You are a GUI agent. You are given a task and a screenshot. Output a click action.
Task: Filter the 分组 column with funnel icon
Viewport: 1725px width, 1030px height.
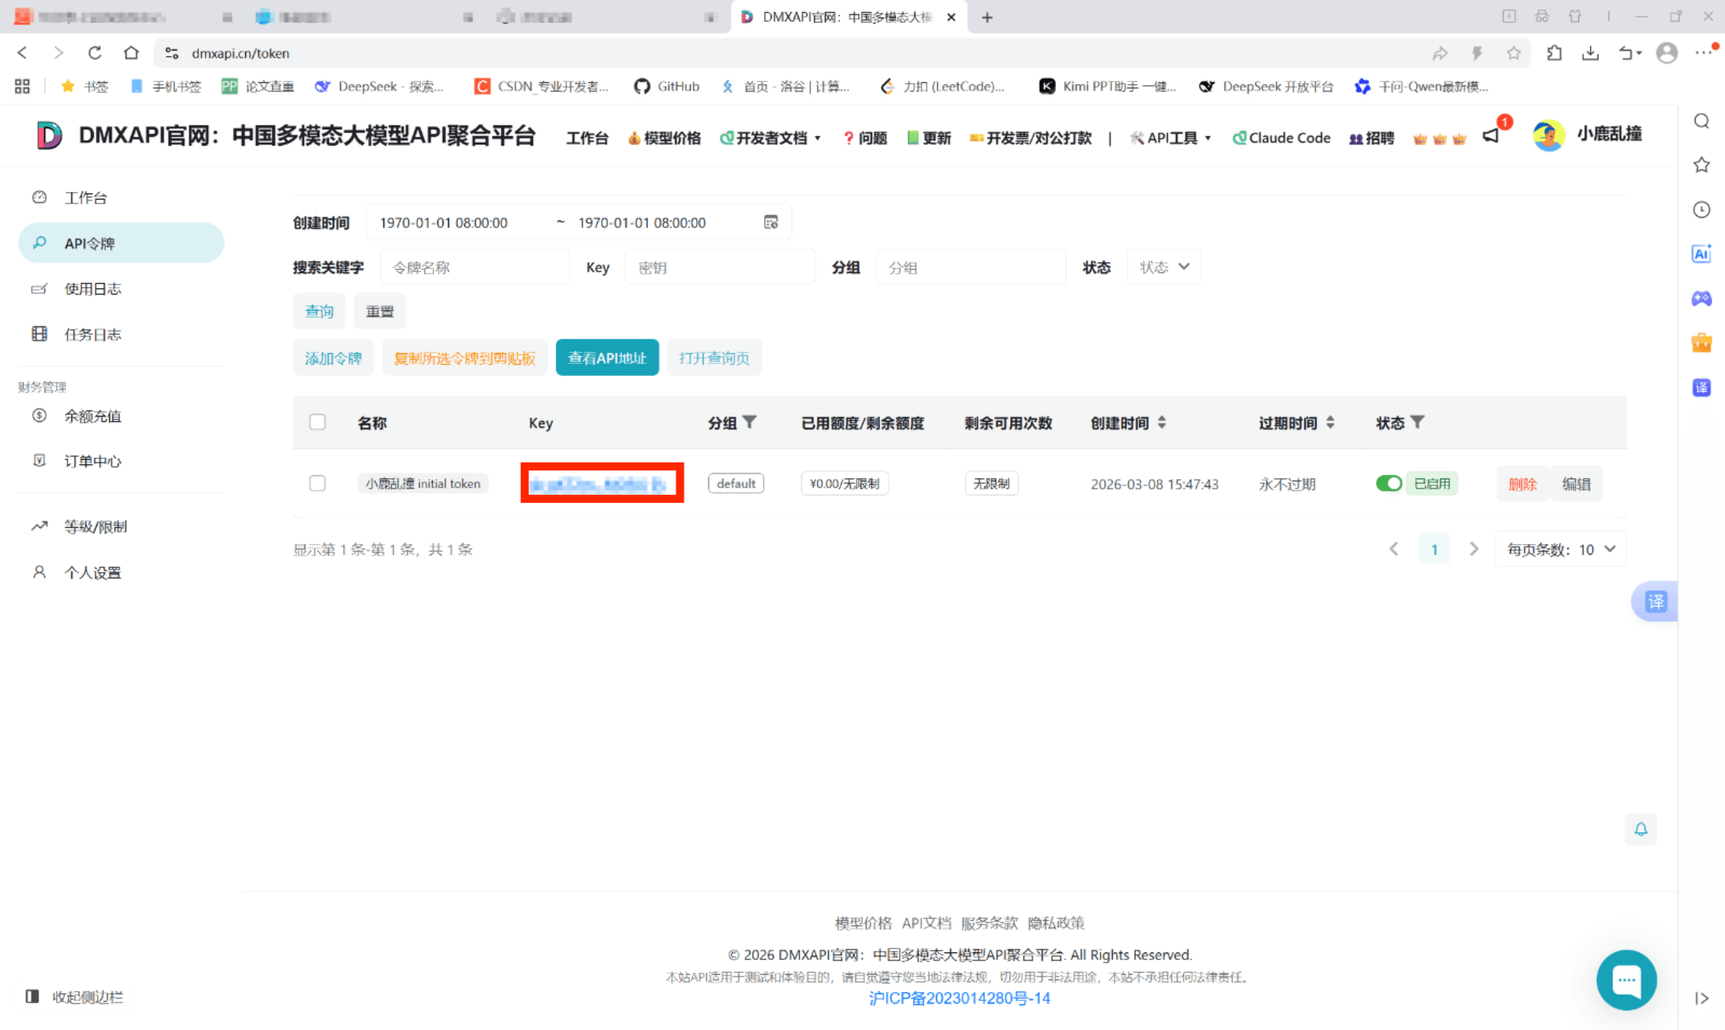[749, 422]
